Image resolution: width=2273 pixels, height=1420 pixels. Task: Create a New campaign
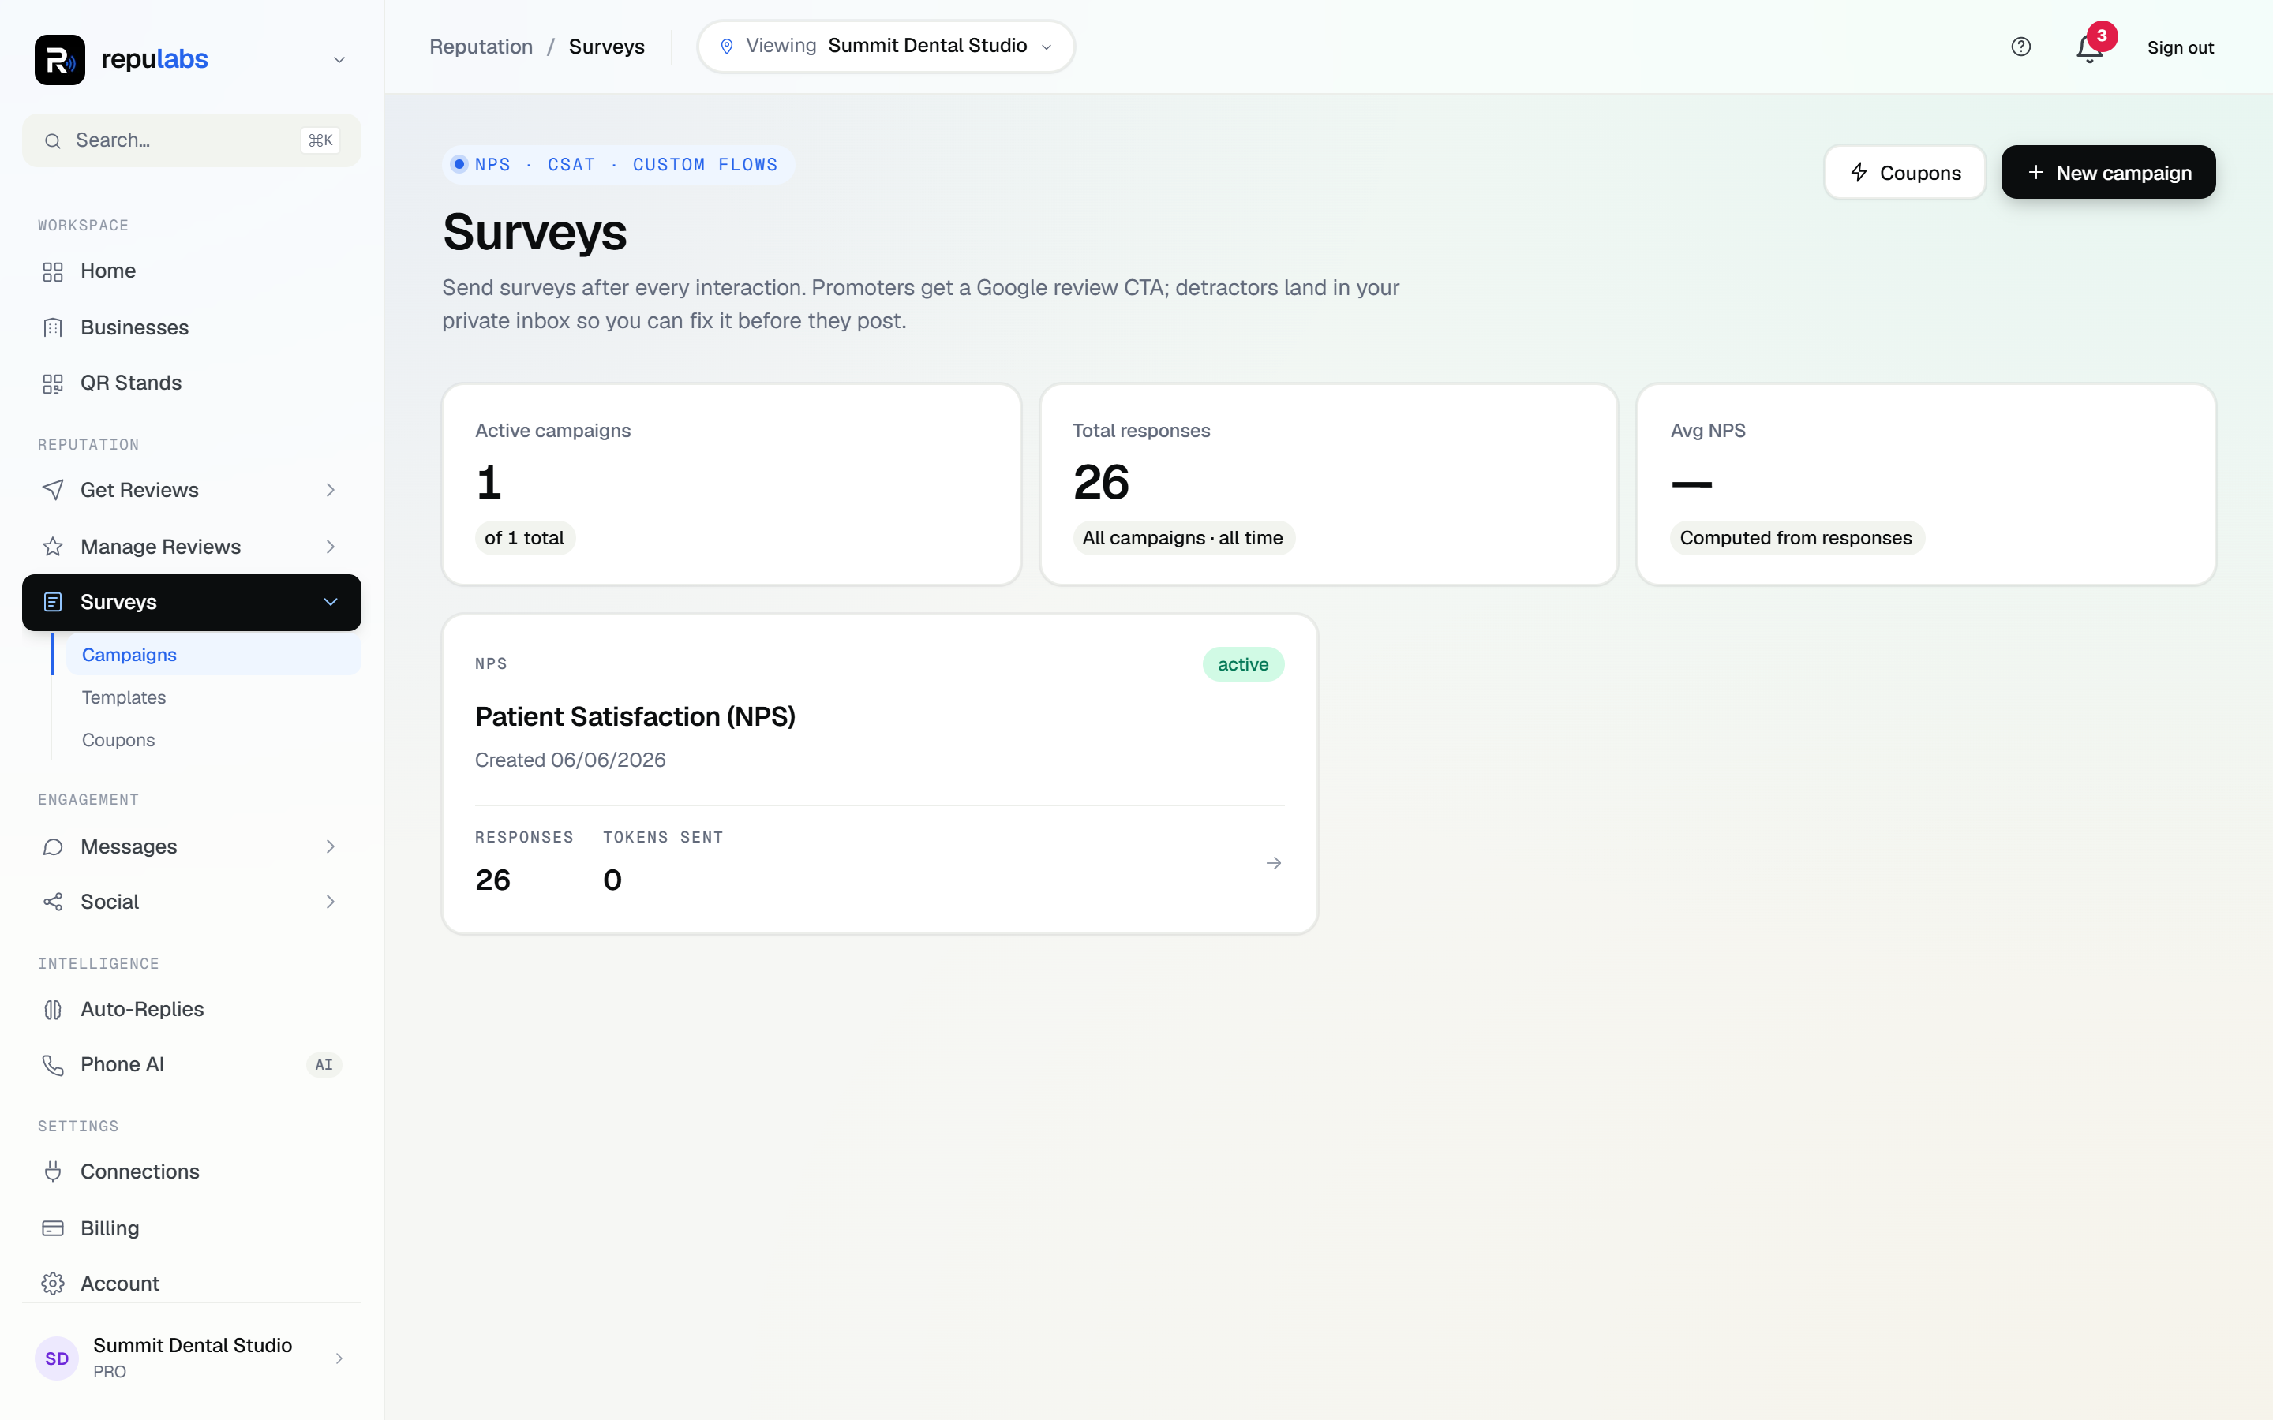tap(2108, 172)
